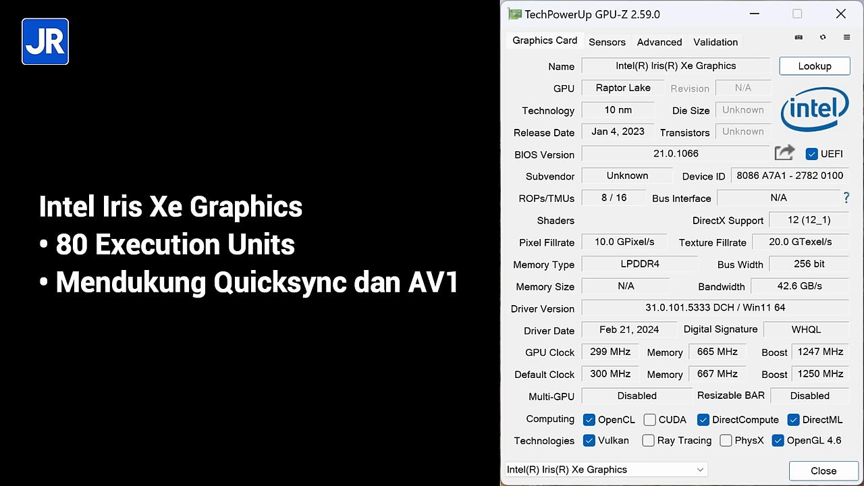Viewport: 864px width, 486px height.
Task: Uncheck the Vulkan checkbox
Action: 589,441
